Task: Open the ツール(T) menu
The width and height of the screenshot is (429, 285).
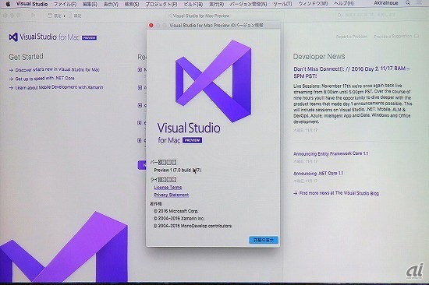Action: point(282,4)
